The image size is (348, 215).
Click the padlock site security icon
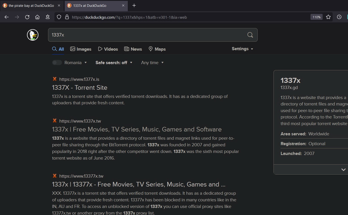67,17
